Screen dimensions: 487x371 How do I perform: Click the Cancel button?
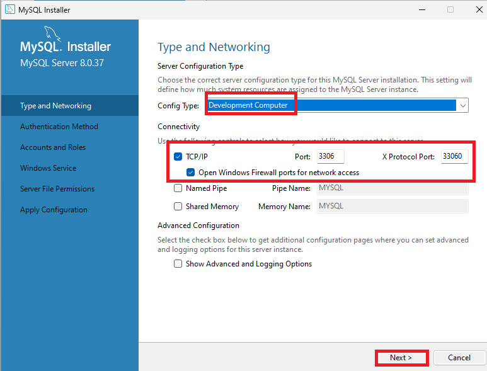pyautogui.click(x=459, y=358)
